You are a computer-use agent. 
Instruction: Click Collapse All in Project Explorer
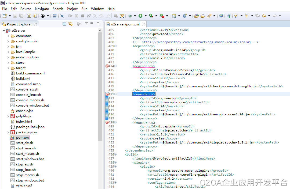coord(64,24)
